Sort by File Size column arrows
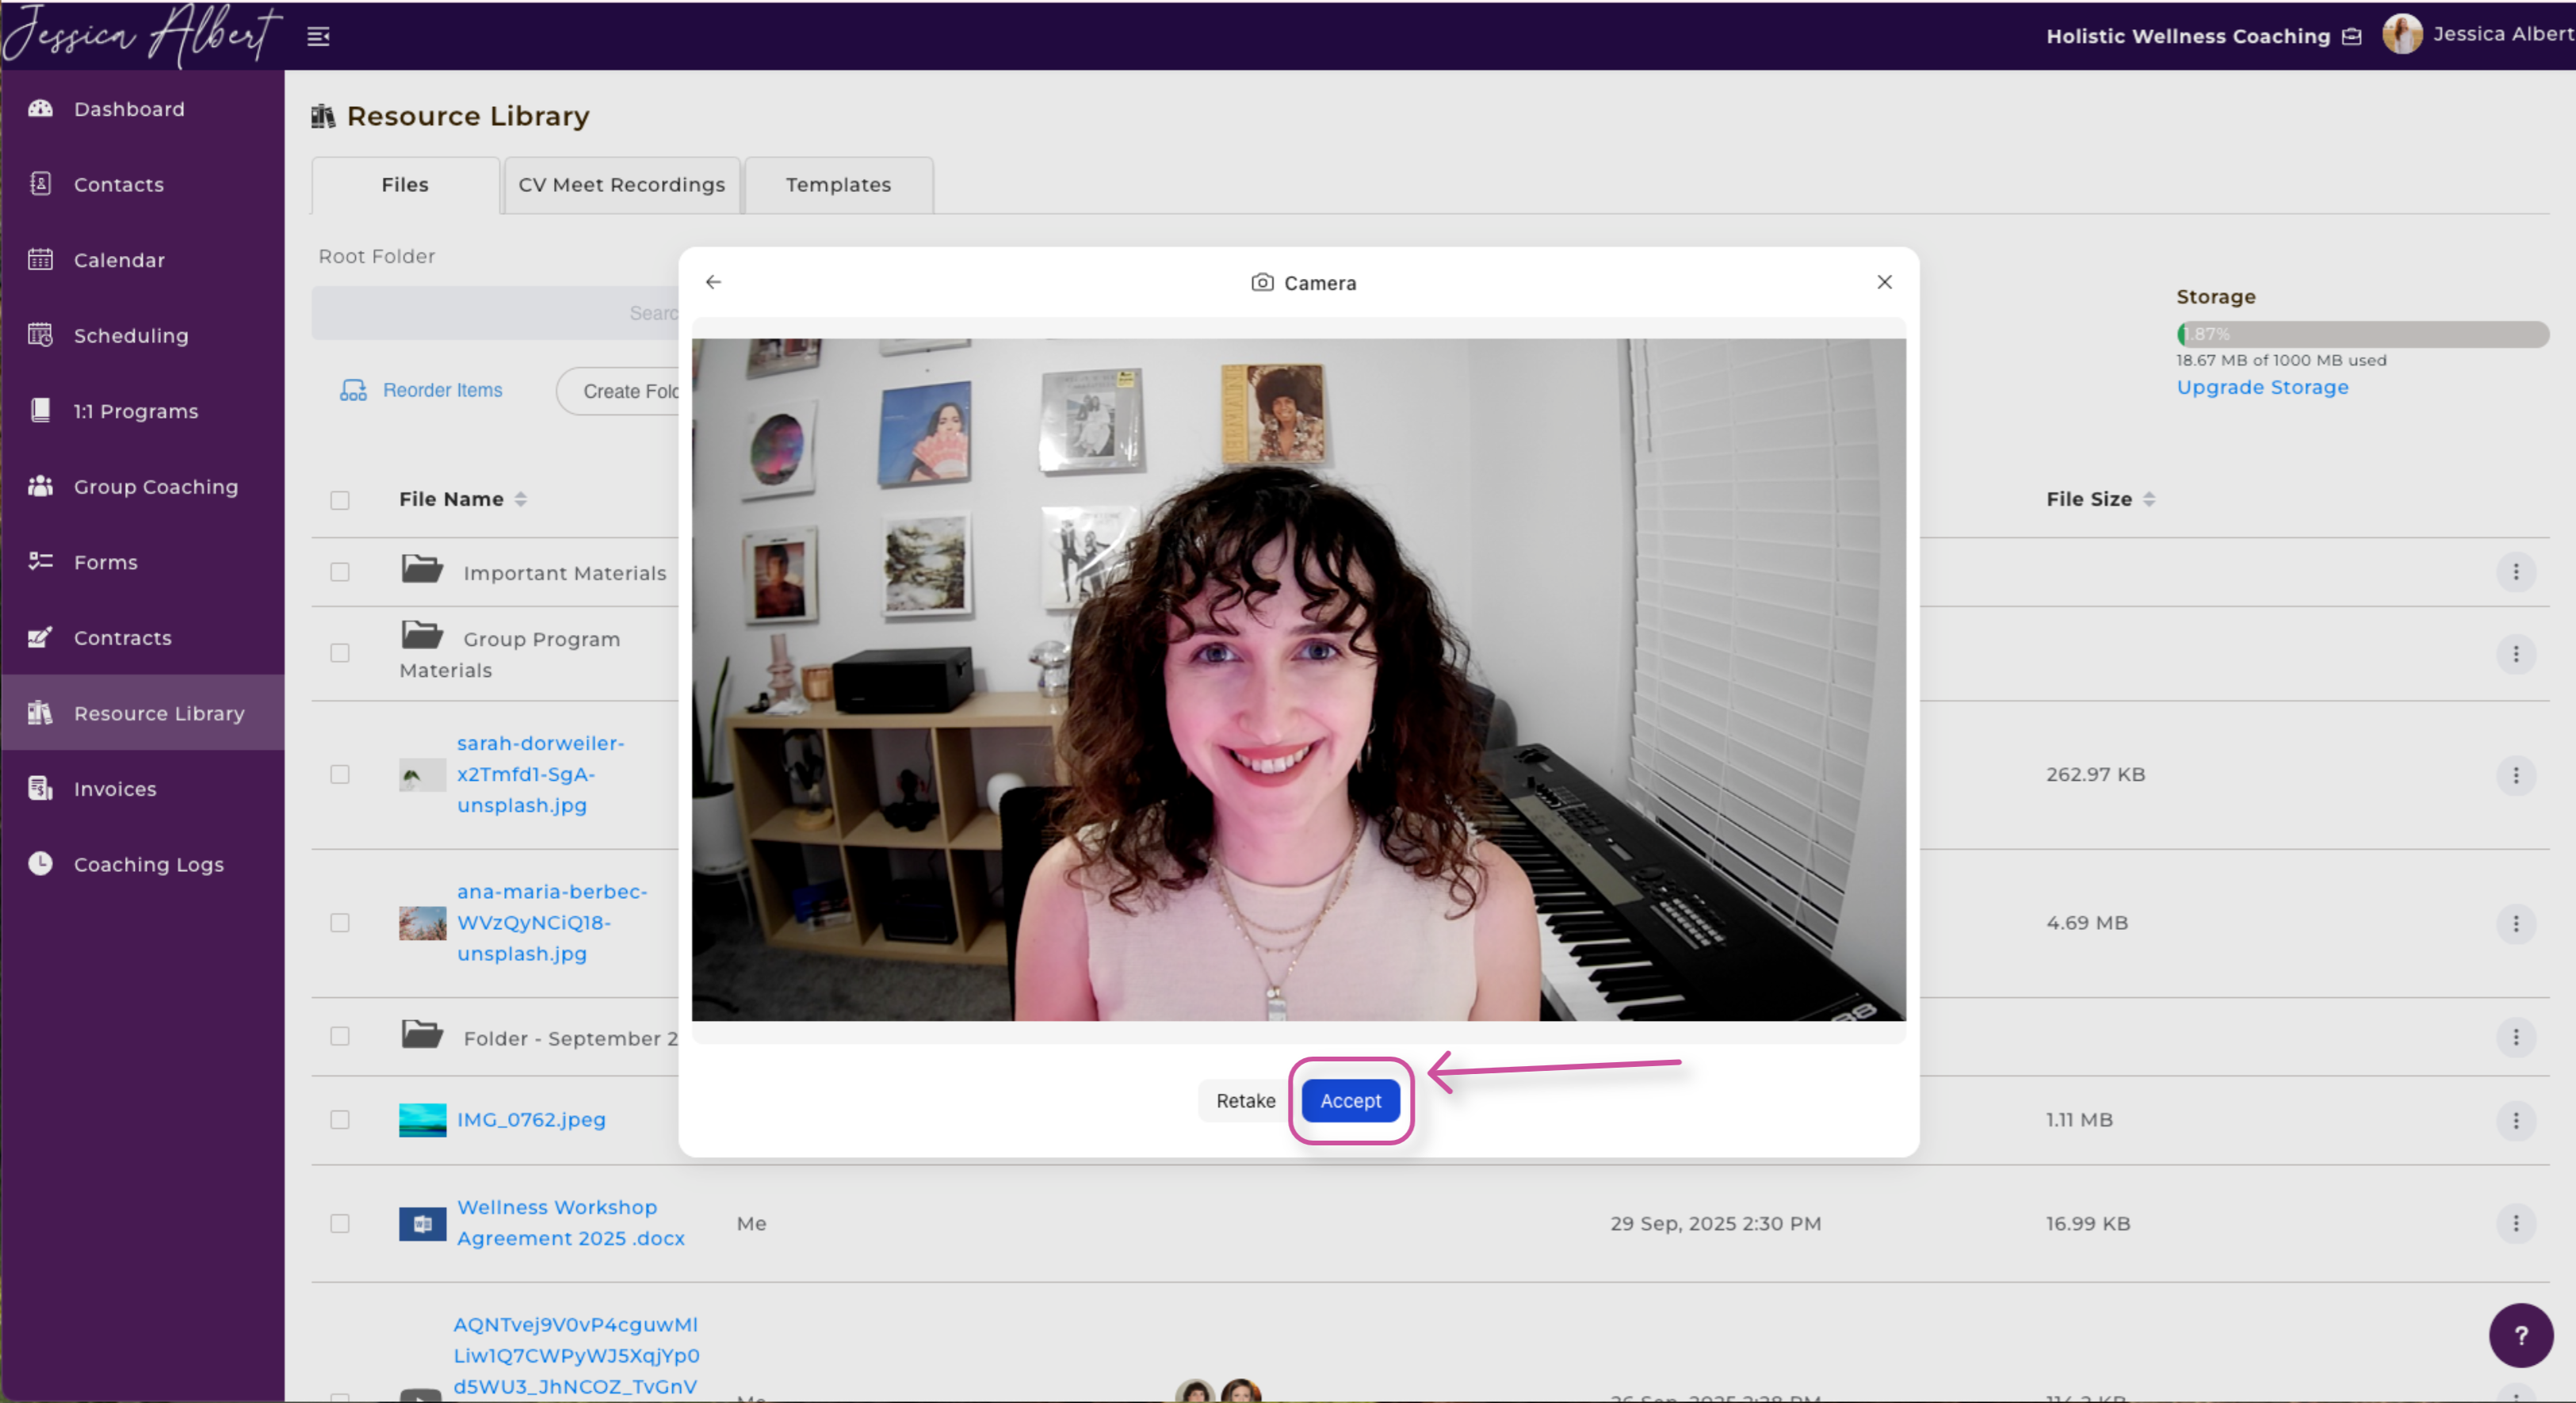The height and width of the screenshot is (1403, 2576). point(2149,499)
